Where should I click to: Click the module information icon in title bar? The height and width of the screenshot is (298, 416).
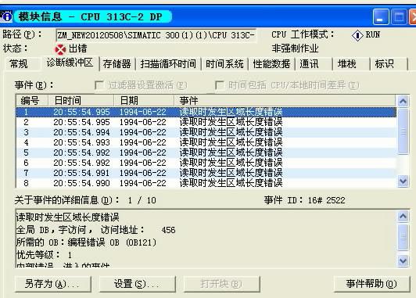[5, 16]
